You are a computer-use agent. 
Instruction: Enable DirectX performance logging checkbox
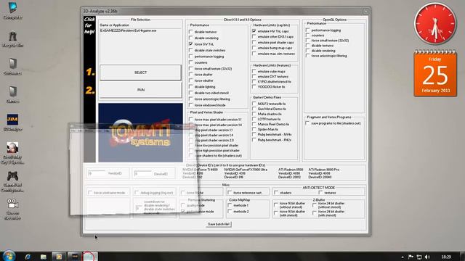190,57
